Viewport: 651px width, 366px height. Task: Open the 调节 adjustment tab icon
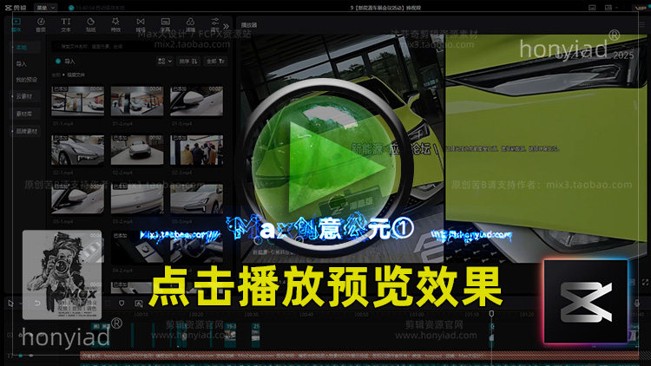coord(214,22)
